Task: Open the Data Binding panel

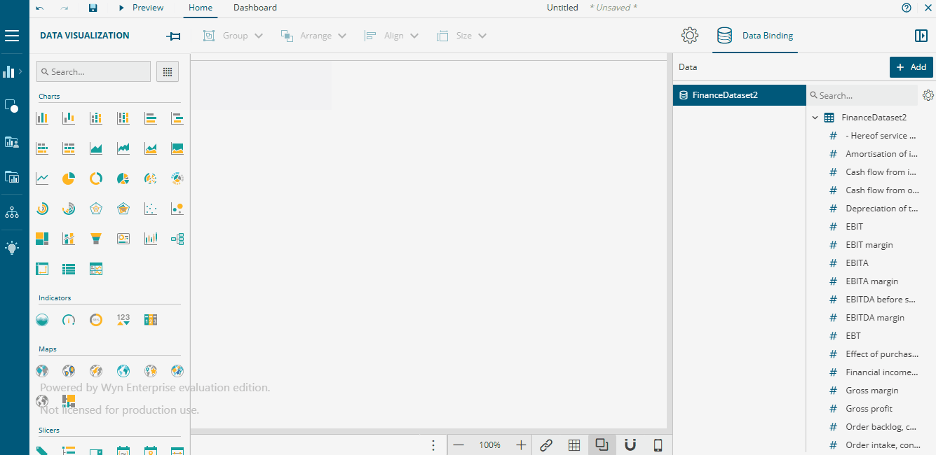Action: click(754, 35)
